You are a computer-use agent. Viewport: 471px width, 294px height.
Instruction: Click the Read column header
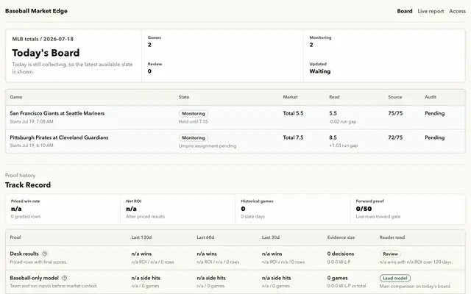334,97
